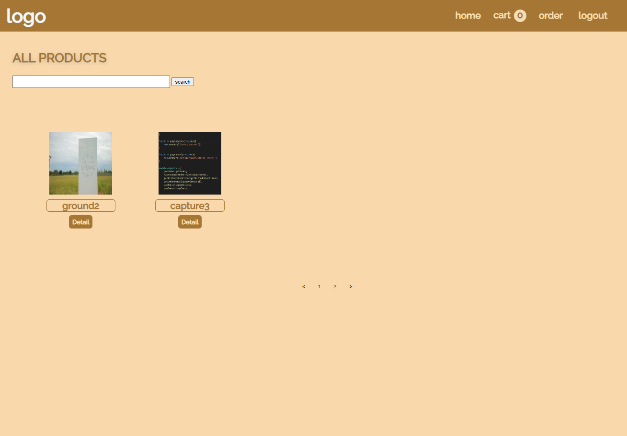Image resolution: width=627 pixels, height=436 pixels.
Task: View Detail for capture3
Action: [190, 222]
